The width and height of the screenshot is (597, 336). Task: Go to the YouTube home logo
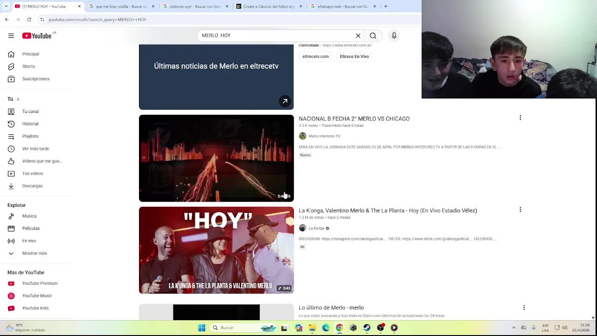click(x=37, y=36)
